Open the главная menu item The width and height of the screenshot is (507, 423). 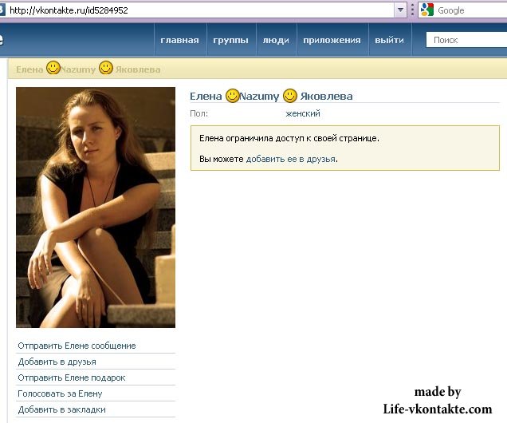pos(180,40)
